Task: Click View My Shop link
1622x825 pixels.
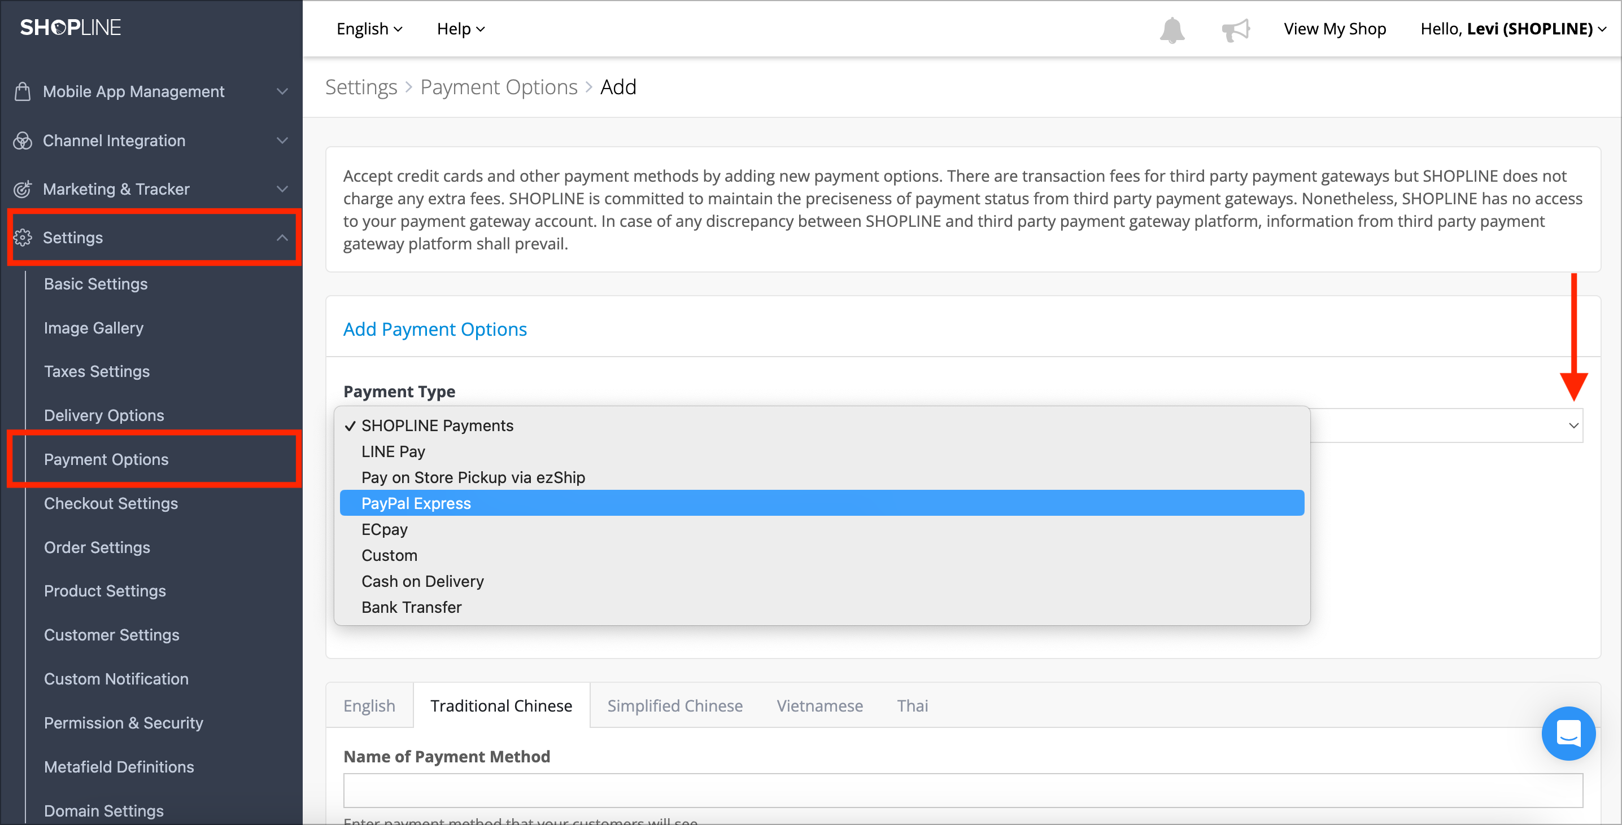Action: tap(1335, 29)
